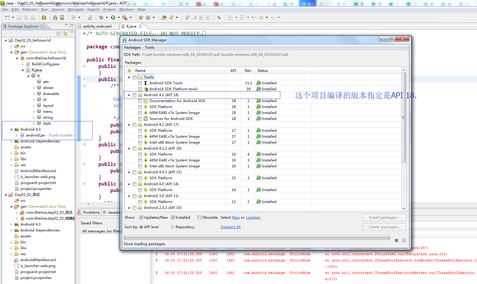Click the new Android XML file icon

(x=90, y=18)
